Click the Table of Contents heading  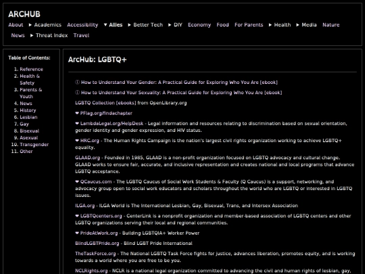pos(29,58)
